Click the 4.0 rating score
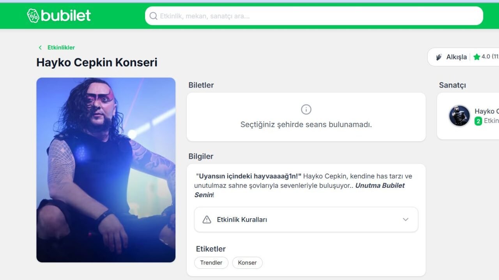Screen dimensions: 499x280 tap(486, 57)
